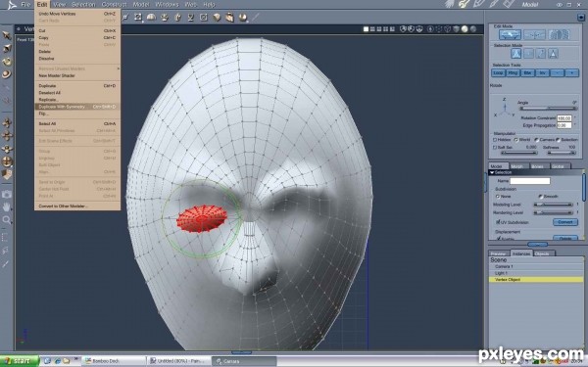Viewport: 588px width, 367px height.
Task: Click the Rotation Constraint value field
Action: point(564,118)
